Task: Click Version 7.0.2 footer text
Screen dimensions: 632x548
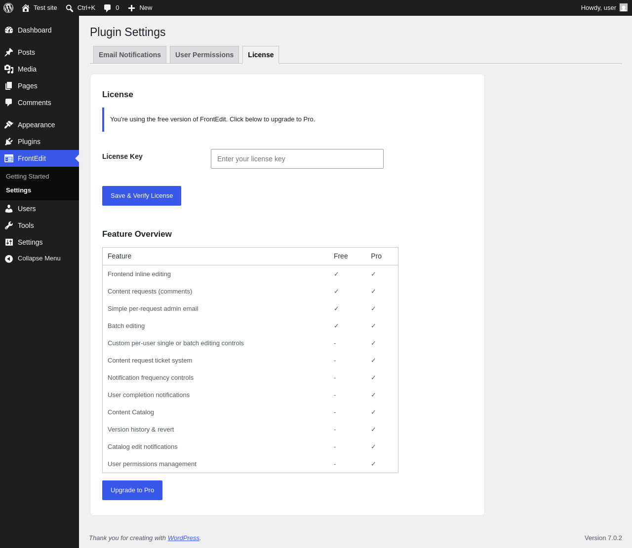Action: (x=603, y=538)
